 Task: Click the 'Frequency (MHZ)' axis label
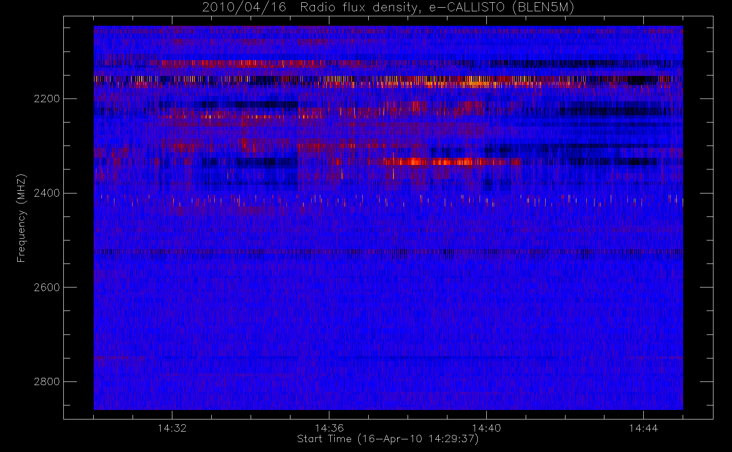point(21,218)
